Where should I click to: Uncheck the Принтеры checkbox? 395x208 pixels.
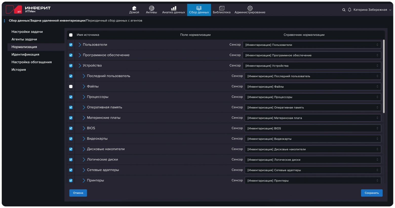(71, 180)
